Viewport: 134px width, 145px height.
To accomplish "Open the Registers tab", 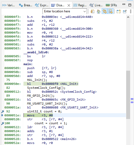I will coord(80,5).
